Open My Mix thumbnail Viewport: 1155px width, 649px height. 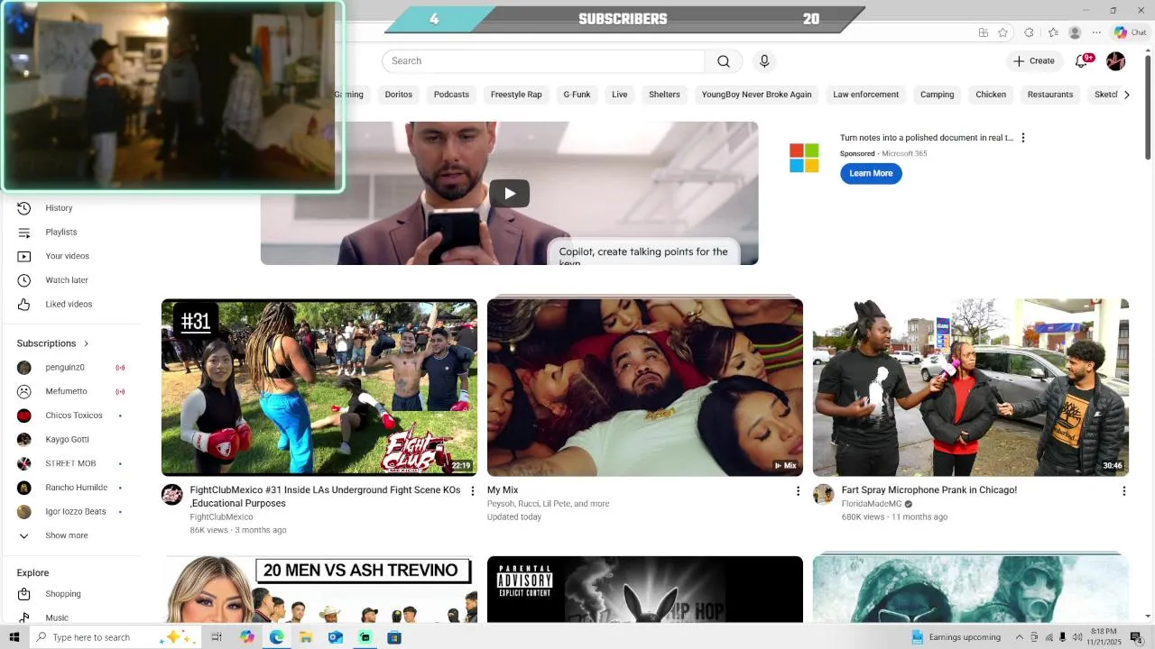(x=645, y=388)
